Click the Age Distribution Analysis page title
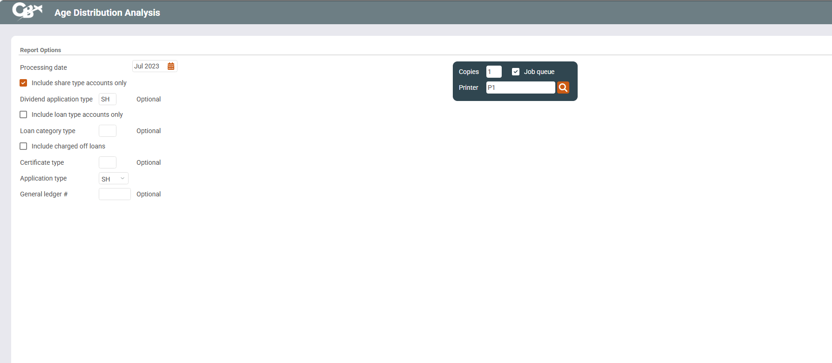The width and height of the screenshot is (832, 363). click(x=107, y=13)
